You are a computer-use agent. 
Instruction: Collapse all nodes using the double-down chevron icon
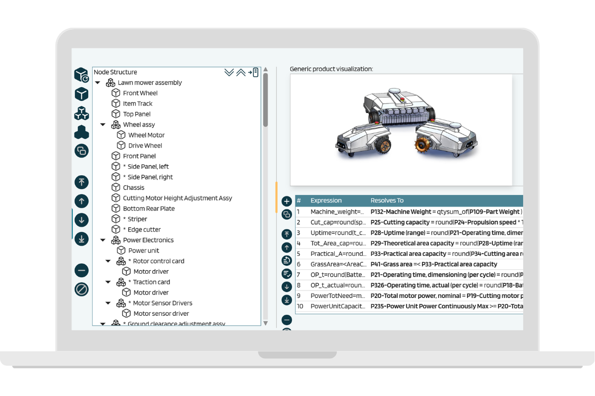point(229,72)
